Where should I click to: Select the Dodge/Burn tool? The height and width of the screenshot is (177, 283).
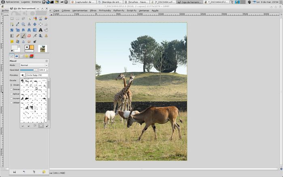(x=35, y=42)
